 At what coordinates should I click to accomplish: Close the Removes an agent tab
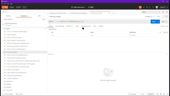(x=109, y=13)
